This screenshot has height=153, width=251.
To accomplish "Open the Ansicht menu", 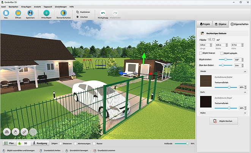I will click(x=37, y=7).
